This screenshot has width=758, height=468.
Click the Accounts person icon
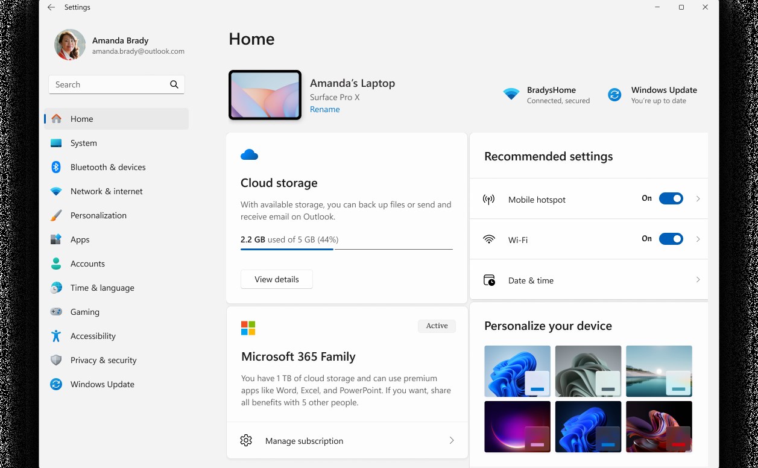click(56, 264)
